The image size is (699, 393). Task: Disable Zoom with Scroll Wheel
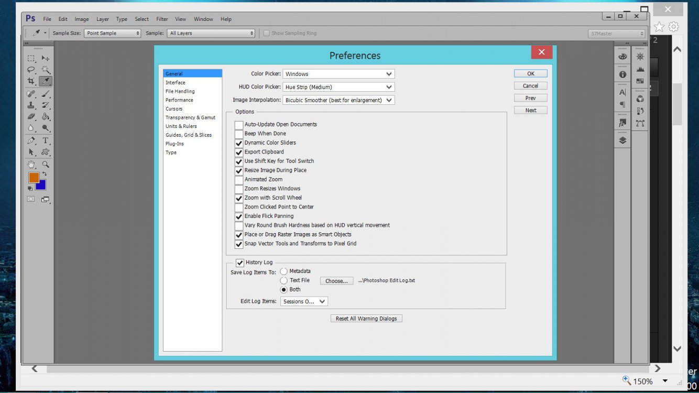[239, 198]
